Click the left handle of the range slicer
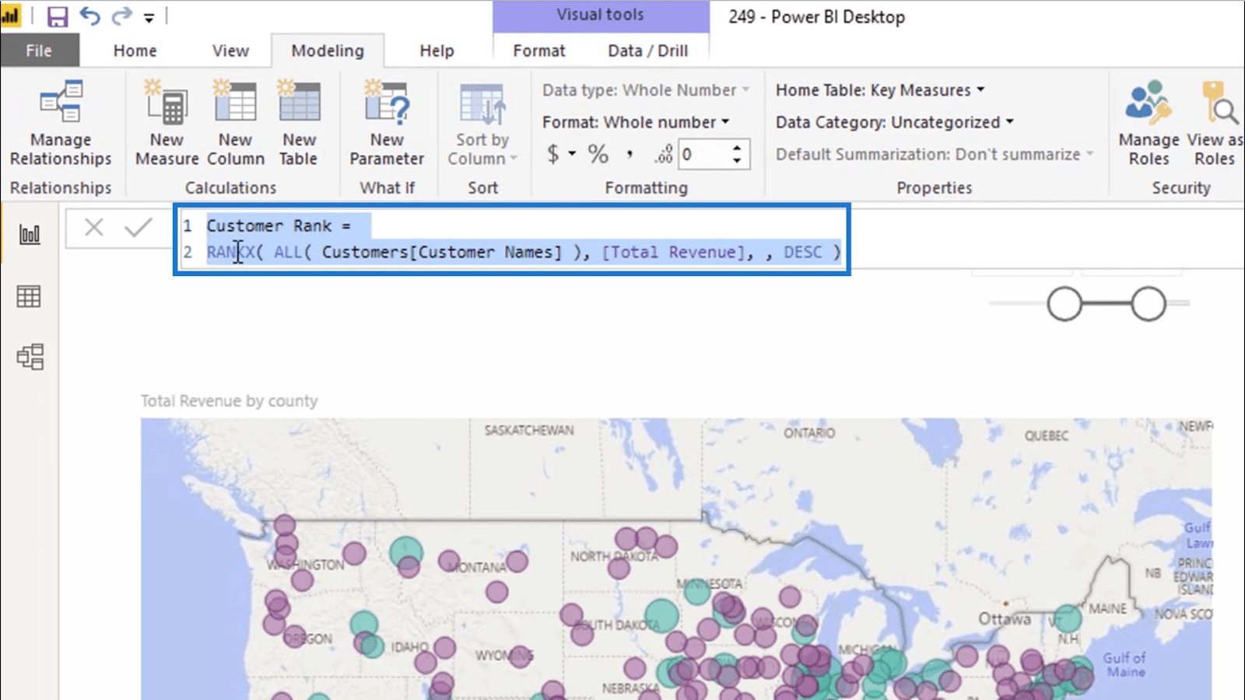Screen dimensions: 1245x700 (x=1064, y=303)
